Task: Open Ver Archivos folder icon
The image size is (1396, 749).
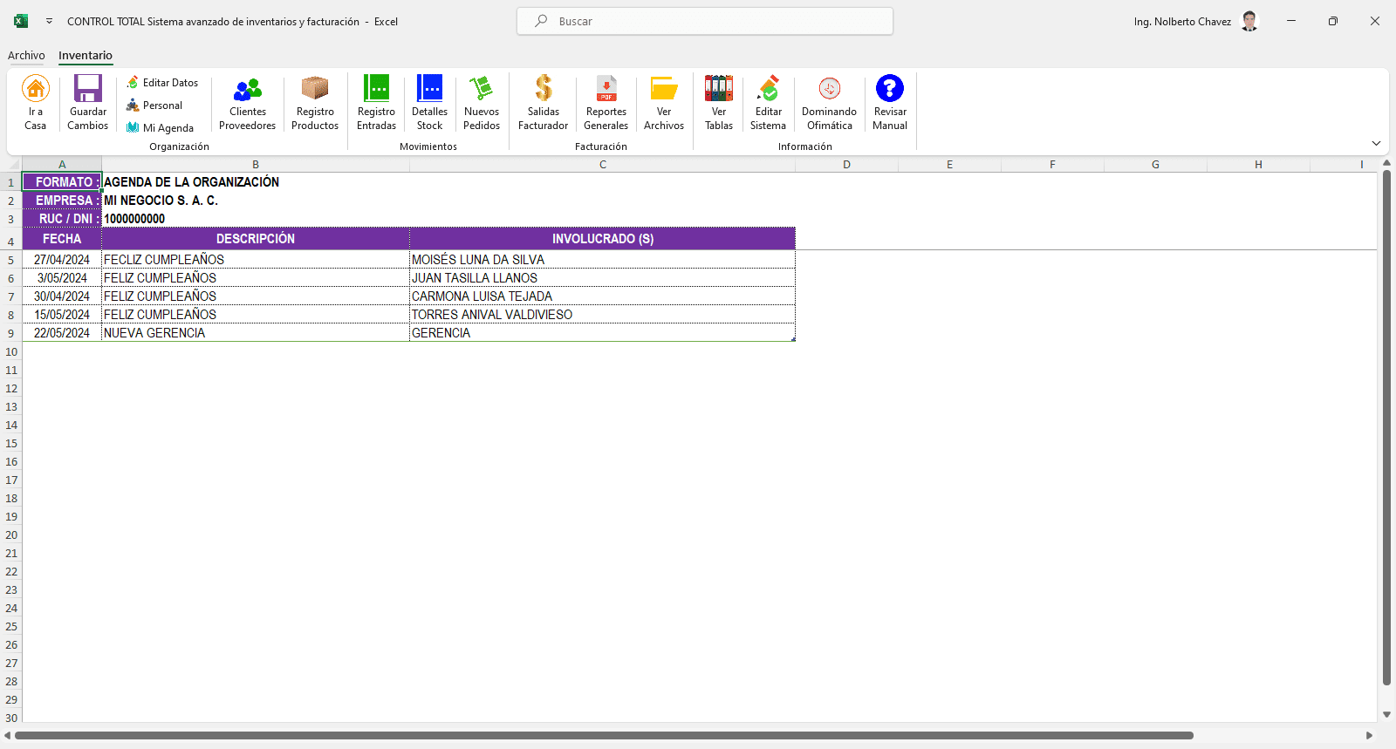Action: pos(664,102)
